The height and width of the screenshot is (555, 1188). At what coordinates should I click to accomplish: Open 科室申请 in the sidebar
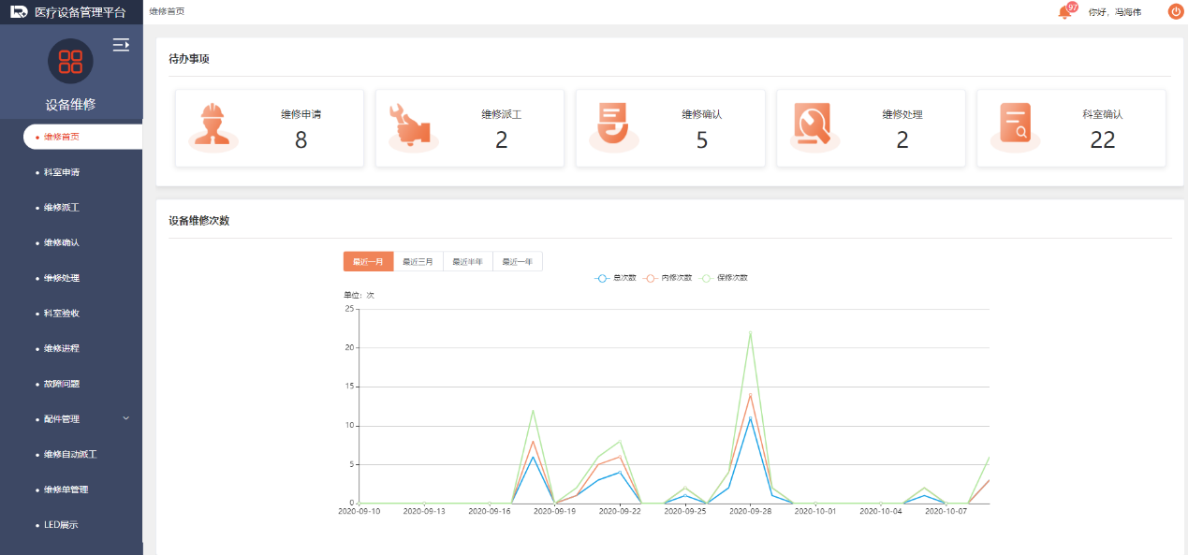point(62,172)
